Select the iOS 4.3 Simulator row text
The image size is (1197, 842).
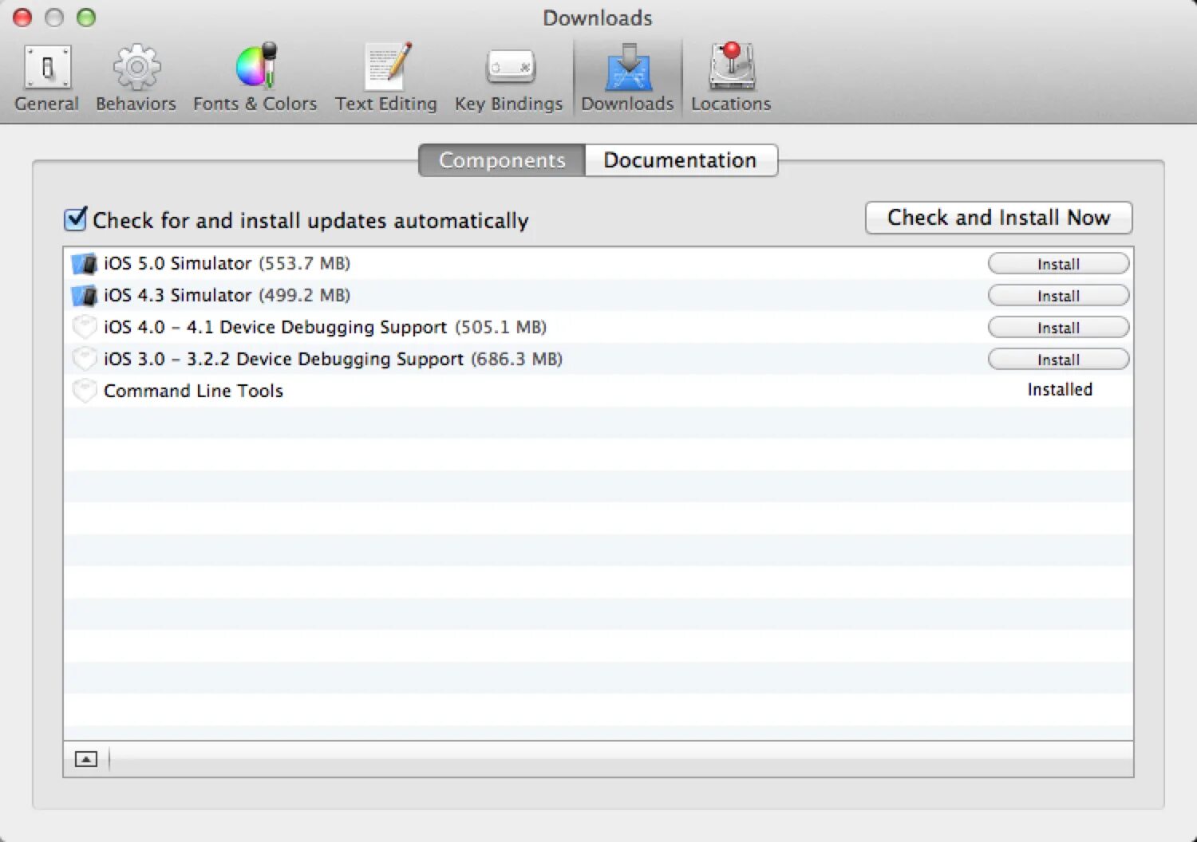227,296
